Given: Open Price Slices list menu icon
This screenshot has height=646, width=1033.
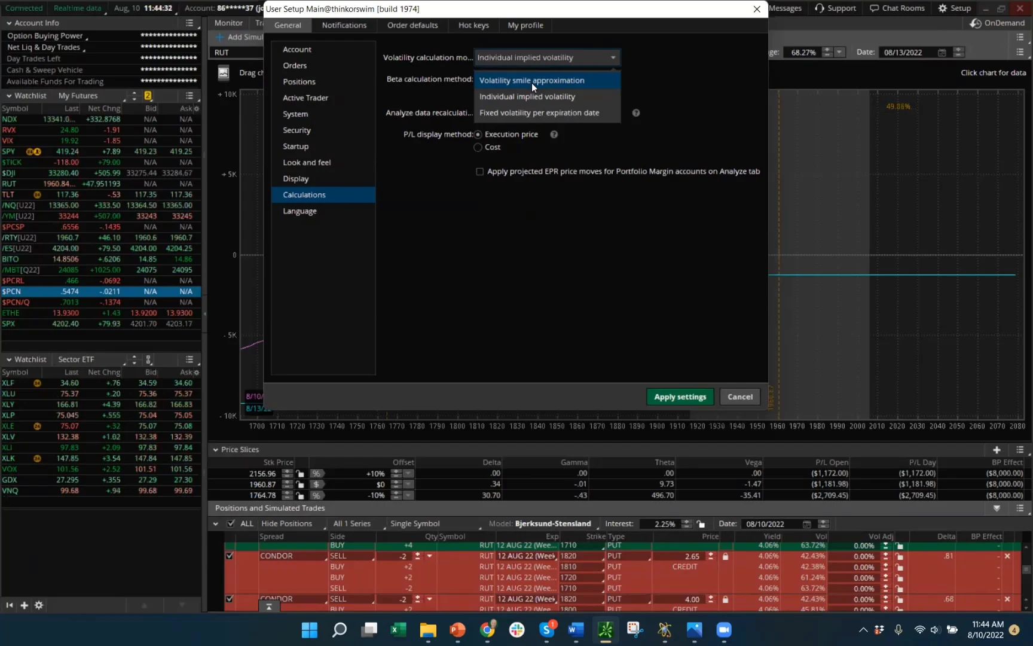Looking at the screenshot, I should pyautogui.click(x=1020, y=450).
